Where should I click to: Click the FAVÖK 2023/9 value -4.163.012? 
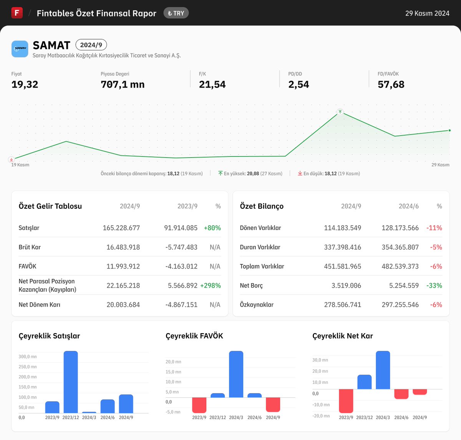tap(181, 266)
